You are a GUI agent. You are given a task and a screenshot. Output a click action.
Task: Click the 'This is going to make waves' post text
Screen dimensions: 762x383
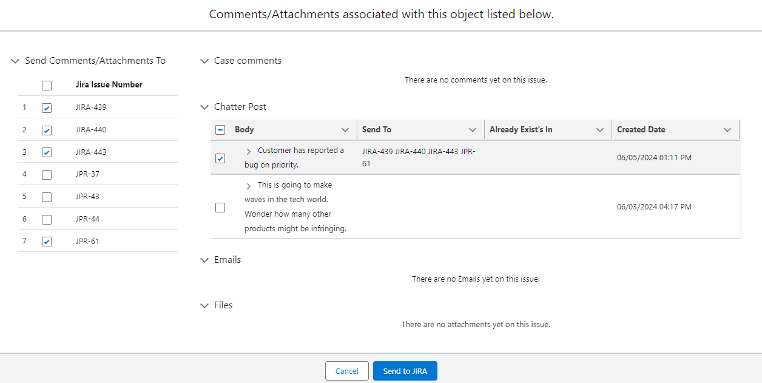[x=295, y=207]
